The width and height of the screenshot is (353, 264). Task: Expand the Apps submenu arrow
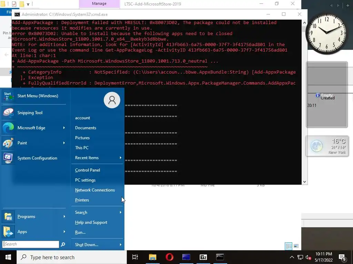[64, 232]
